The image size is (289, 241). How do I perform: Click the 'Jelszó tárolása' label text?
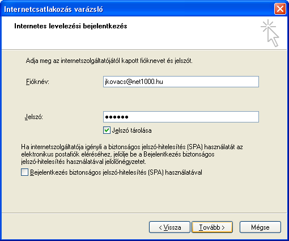pos(131,130)
